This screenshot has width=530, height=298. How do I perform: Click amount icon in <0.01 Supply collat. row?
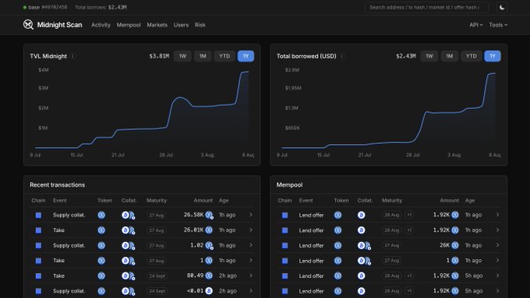[x=209, y=291]
